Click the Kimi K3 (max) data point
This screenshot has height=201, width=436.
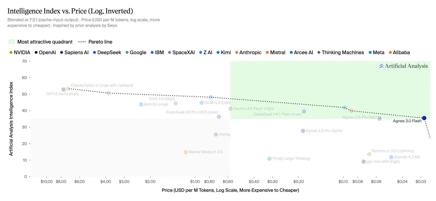point(141,105)
